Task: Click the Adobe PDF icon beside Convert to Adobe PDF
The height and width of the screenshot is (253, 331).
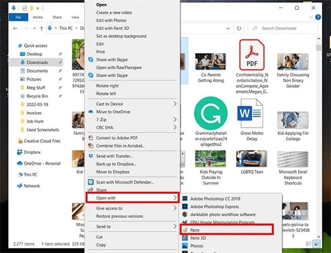Action: pos(91,138)
